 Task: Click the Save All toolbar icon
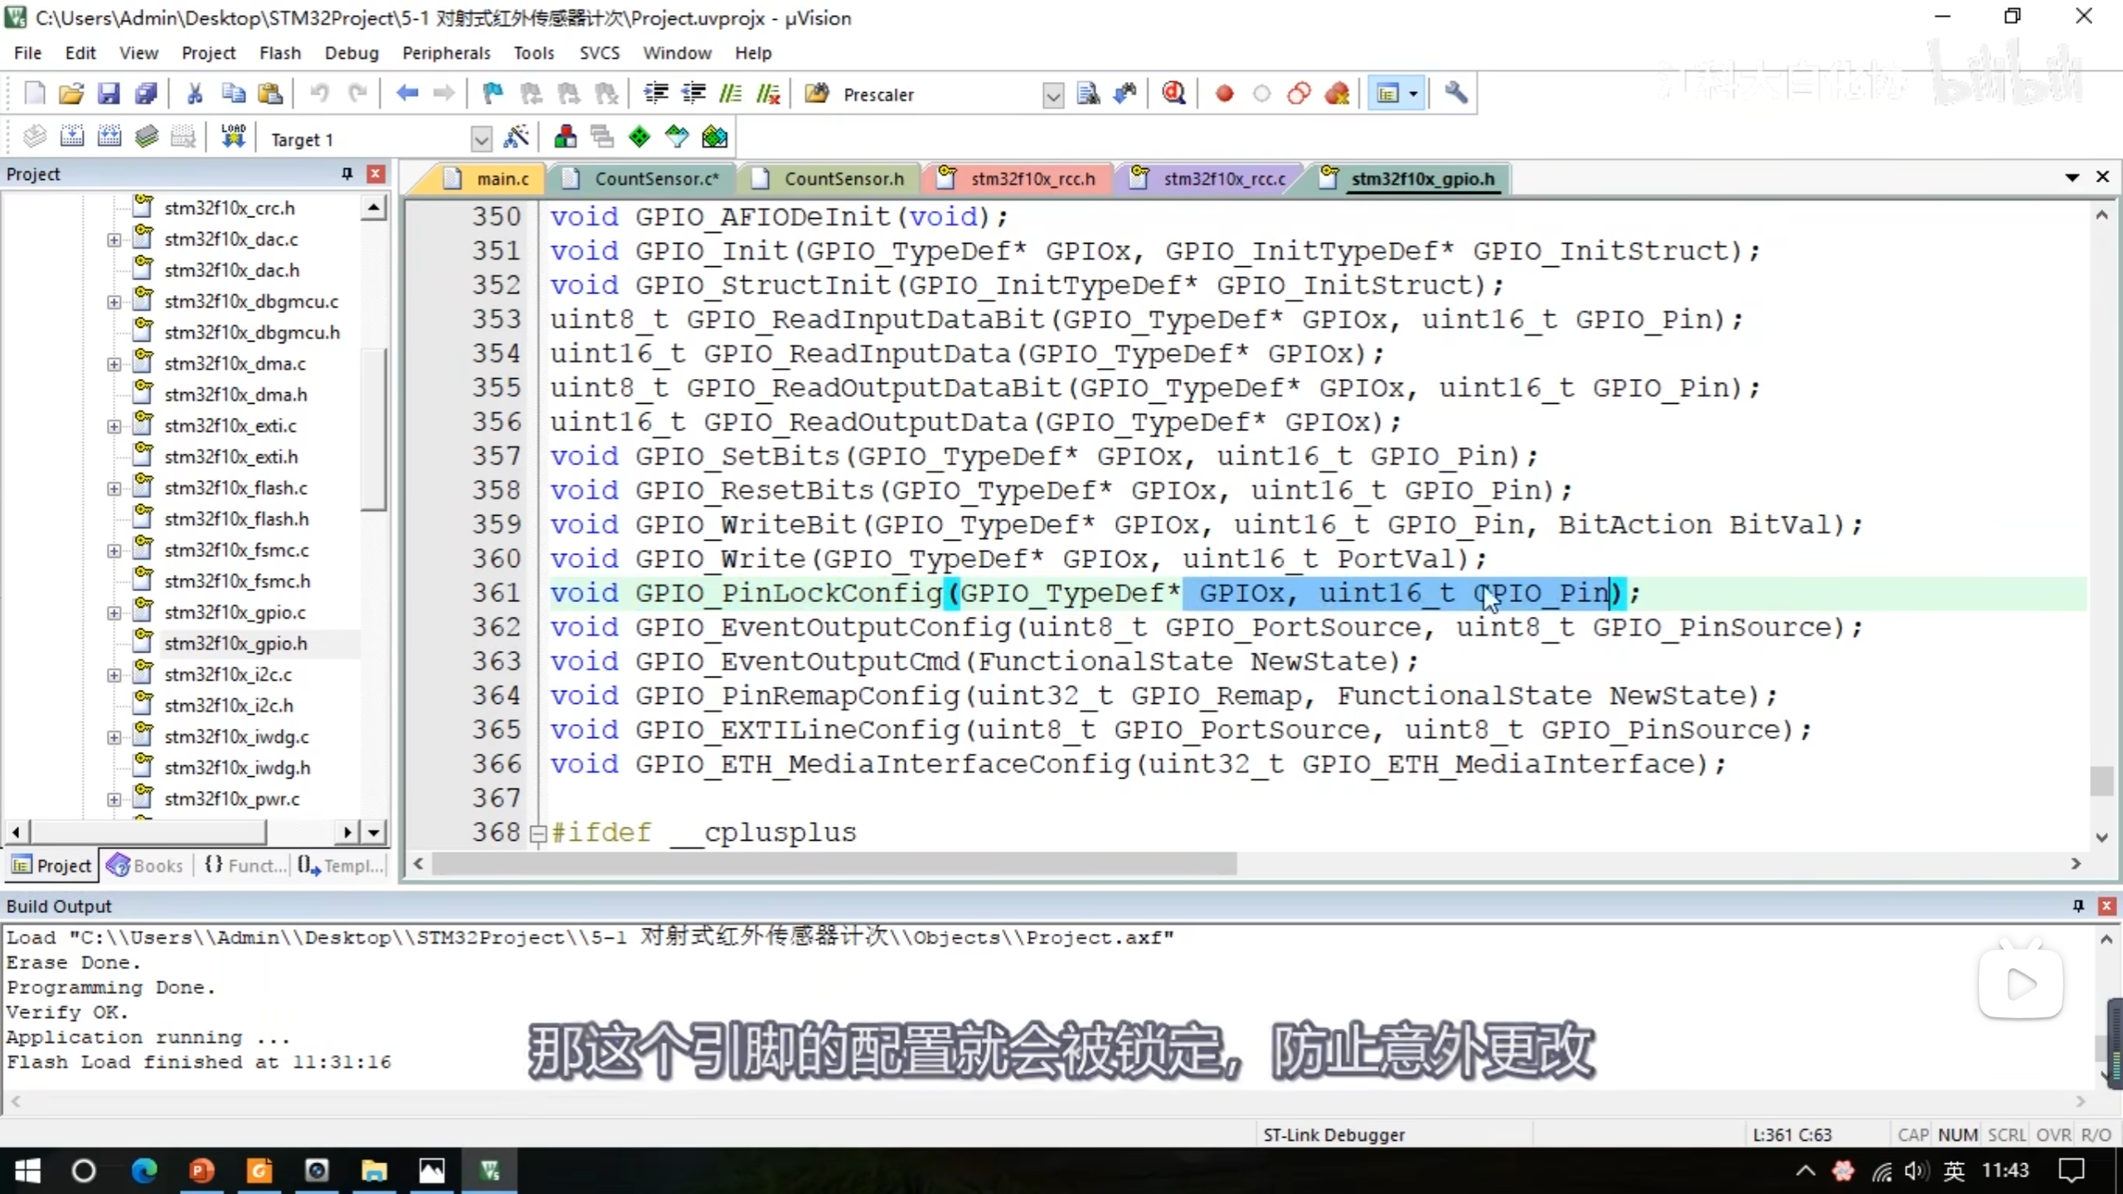146,94
